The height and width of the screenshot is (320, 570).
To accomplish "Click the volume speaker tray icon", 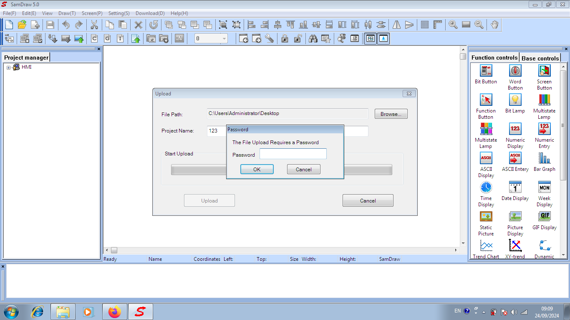I will point(514,312).
